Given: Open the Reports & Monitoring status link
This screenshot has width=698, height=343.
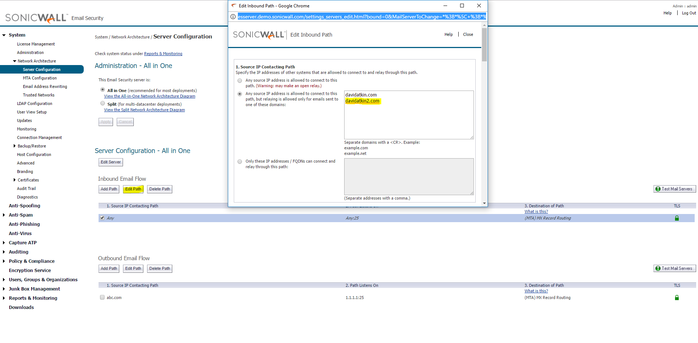Looking at the screenshot, I should tap(163, 54).
